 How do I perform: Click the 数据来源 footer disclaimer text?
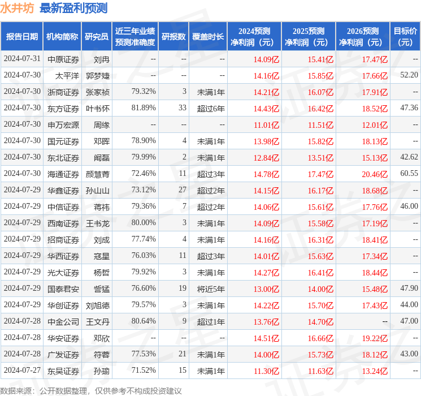91,390
